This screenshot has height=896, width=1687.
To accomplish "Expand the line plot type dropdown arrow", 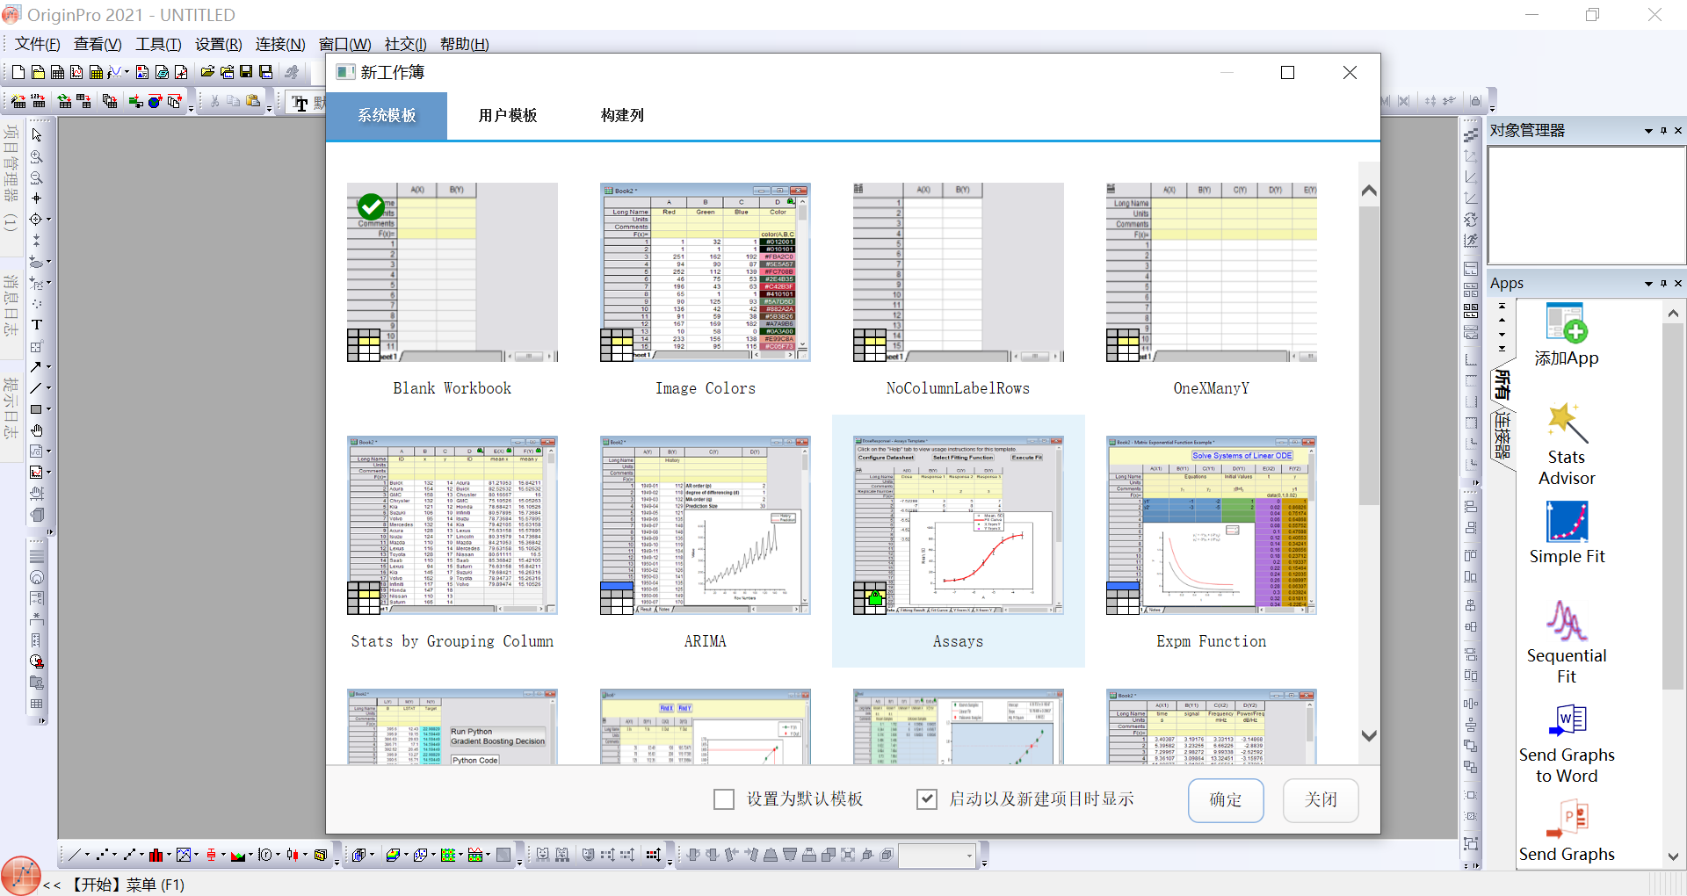I will 87,855.
